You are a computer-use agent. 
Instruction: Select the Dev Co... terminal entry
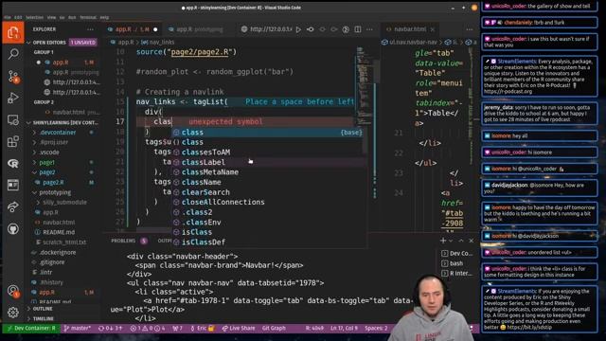457,254
